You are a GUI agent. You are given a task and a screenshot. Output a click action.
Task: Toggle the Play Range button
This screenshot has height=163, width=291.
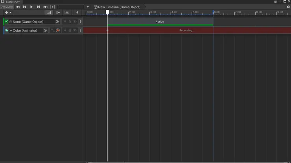point(53,7)
